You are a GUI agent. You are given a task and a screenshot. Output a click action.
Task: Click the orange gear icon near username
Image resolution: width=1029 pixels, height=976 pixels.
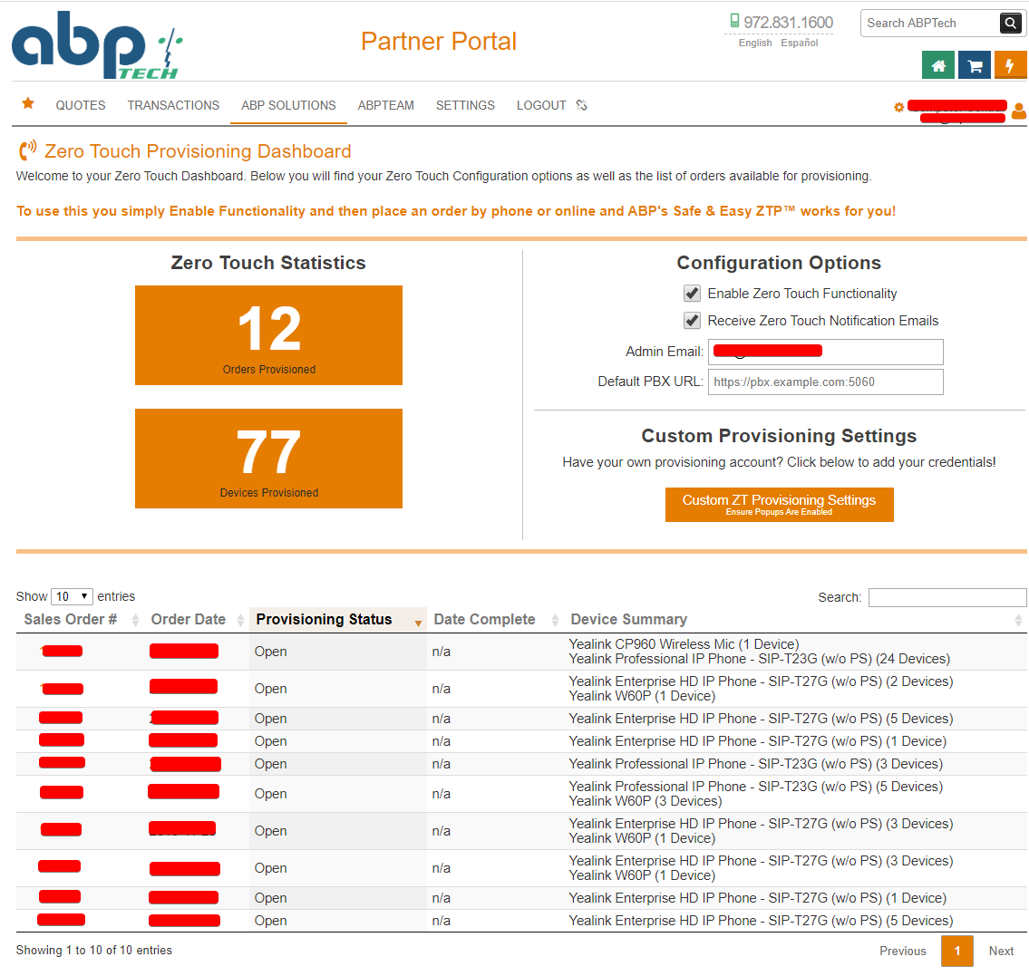coord(899,107)
